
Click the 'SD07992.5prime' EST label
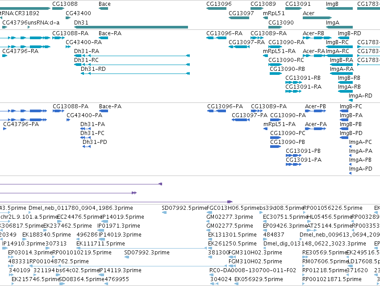pos(184,208)
